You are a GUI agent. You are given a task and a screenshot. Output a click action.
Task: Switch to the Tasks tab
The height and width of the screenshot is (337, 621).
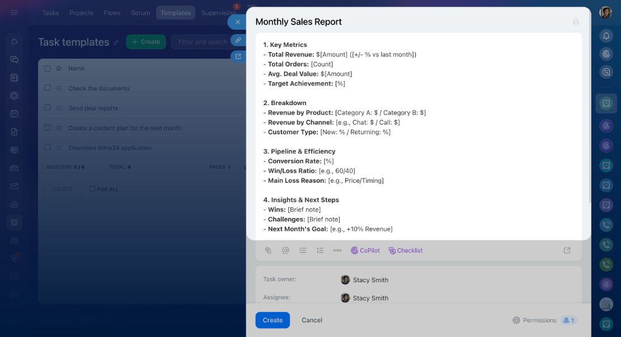(51, 13)
